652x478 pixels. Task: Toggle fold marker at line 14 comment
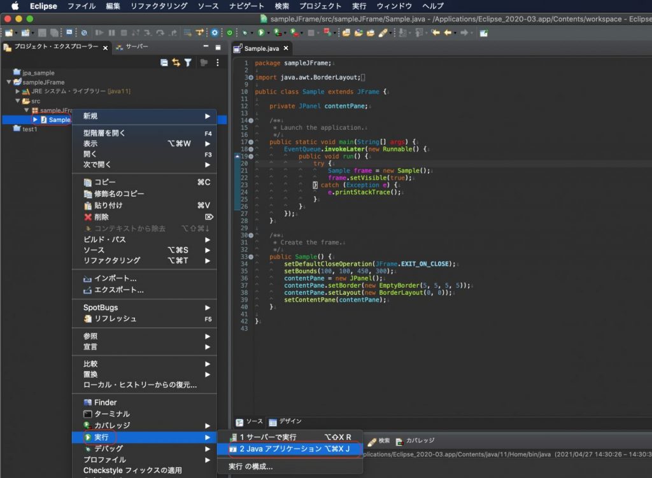[251, 120]
